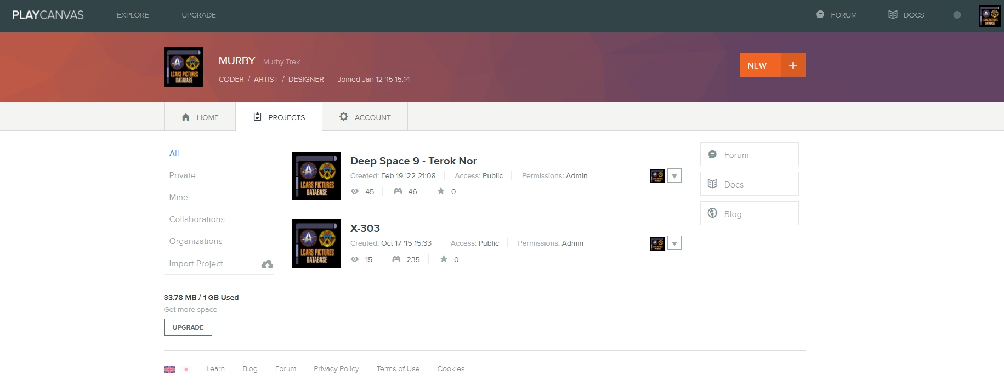The image size is (1004, 386).
Task: Open the Blog footer link
Action: 250,369
